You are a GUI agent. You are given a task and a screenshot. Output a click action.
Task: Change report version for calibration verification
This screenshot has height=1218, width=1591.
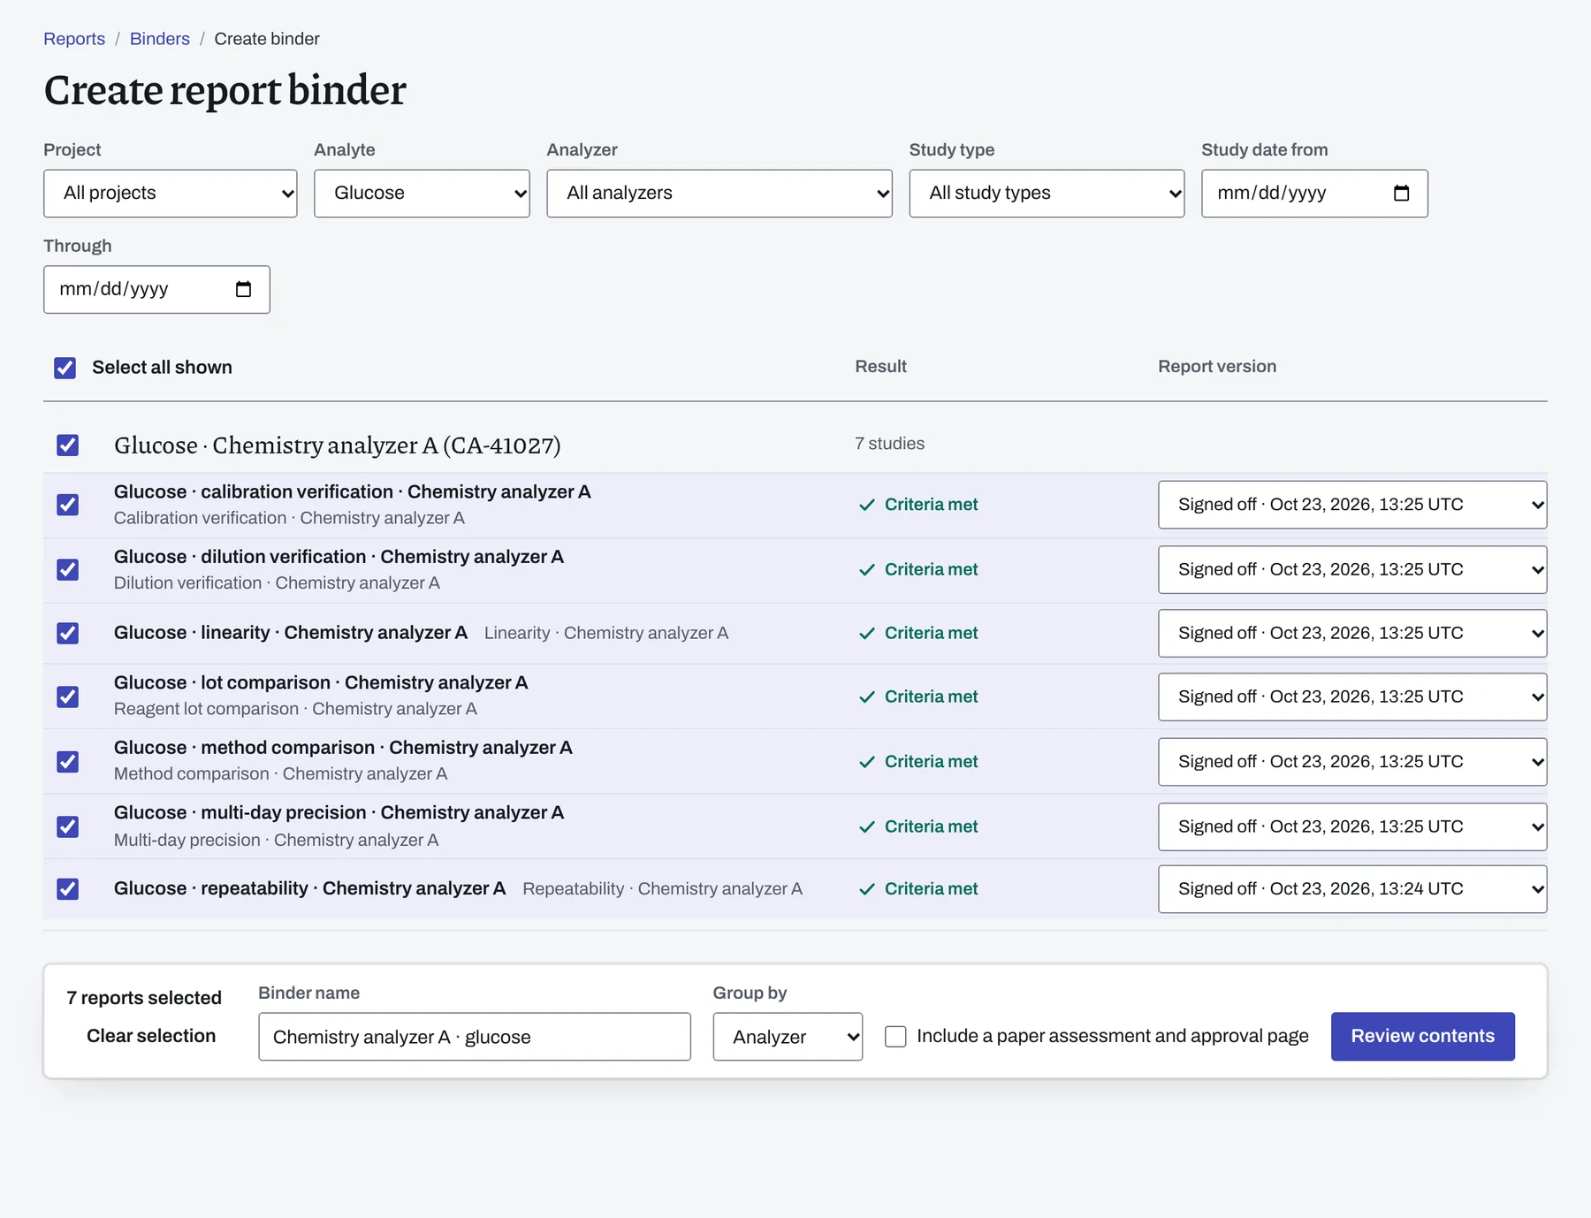(x=1352, y=505)
